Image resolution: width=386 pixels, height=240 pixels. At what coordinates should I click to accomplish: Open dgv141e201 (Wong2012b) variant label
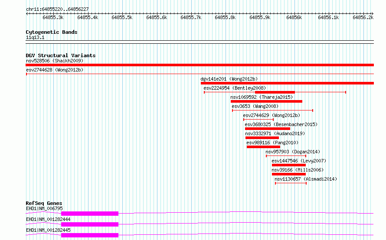click(x=229, y=79)
